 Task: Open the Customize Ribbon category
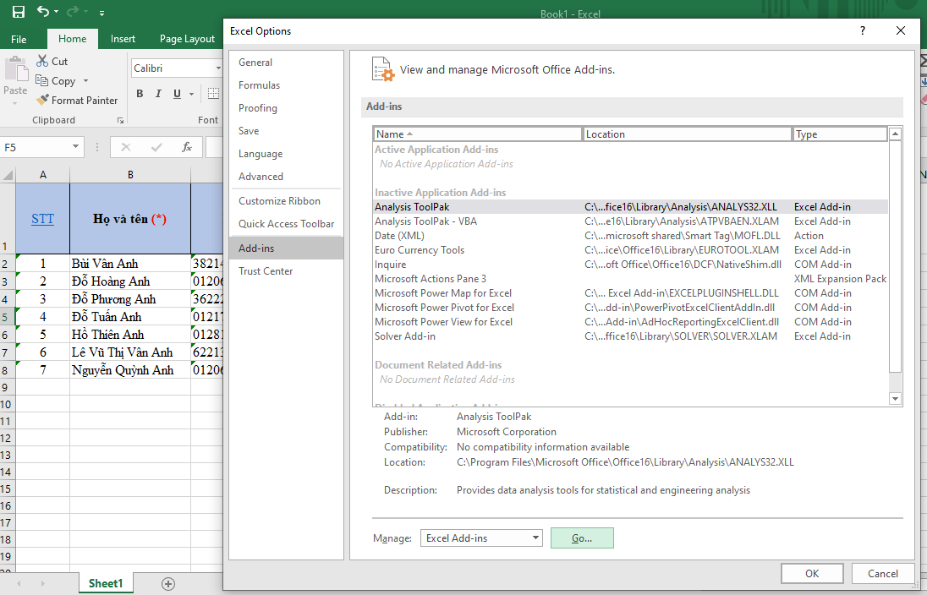coord(286,201)
